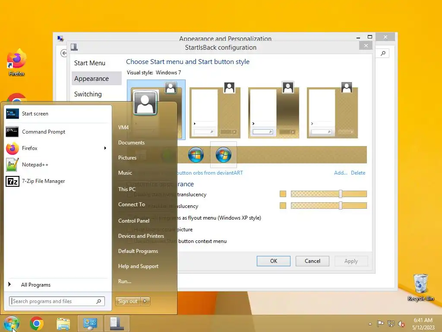The height and width of the screenshot is (332, 442).
Task: Pick the glossy Windows flag orb style
Action: [196, 155]
